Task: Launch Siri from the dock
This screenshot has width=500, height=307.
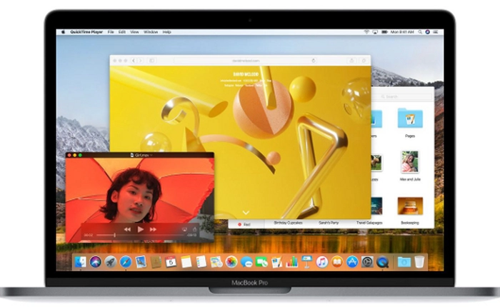Action: [x=95, y=262]
